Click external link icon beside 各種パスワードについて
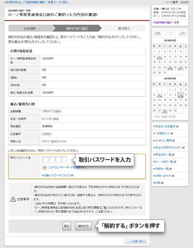 72,175
